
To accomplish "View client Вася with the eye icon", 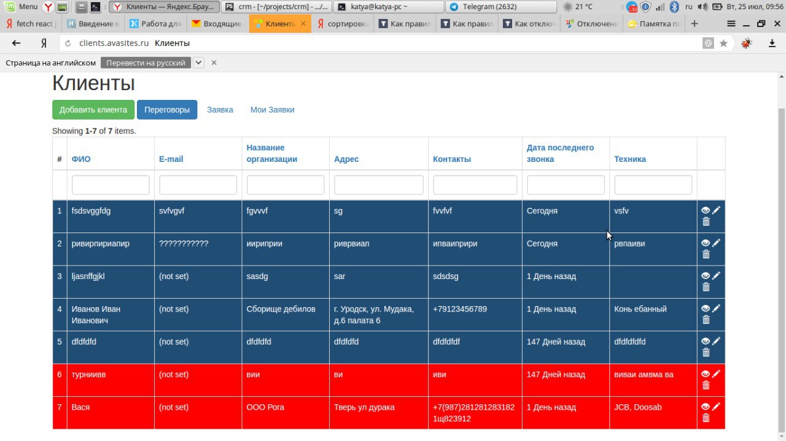I will [706, 407].
